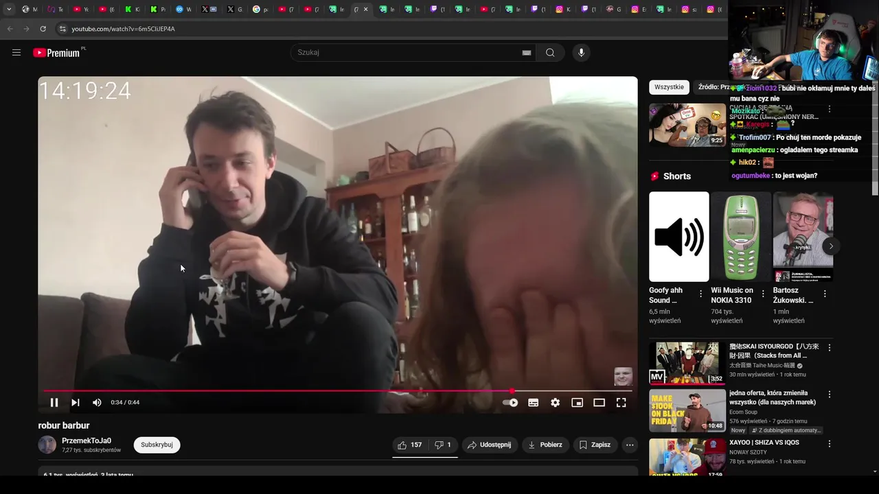
Task: Open options for XAYOO SHIZA VS IQOS
Action: [x=829, y=444]
